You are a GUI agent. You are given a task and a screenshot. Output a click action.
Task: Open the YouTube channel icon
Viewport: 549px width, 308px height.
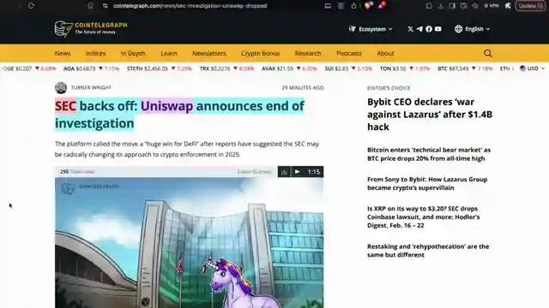point(438,29)
